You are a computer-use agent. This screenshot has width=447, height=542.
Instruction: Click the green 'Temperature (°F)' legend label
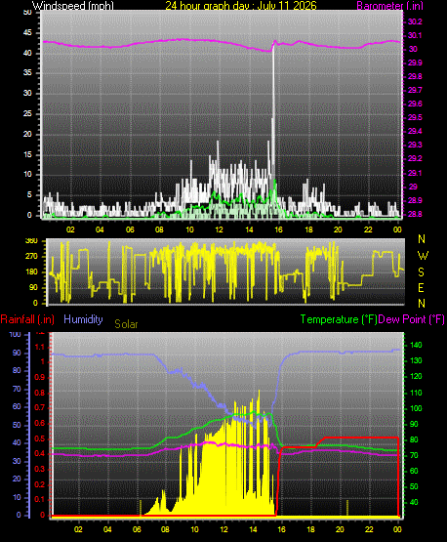(x=339, y=319)
